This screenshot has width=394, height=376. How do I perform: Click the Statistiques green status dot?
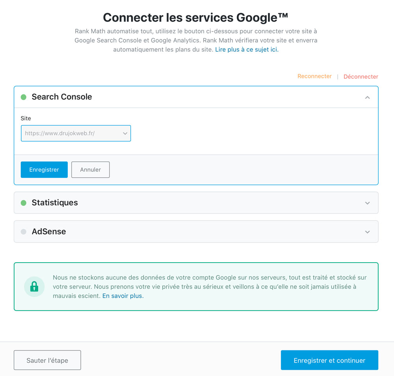point(24,203)
